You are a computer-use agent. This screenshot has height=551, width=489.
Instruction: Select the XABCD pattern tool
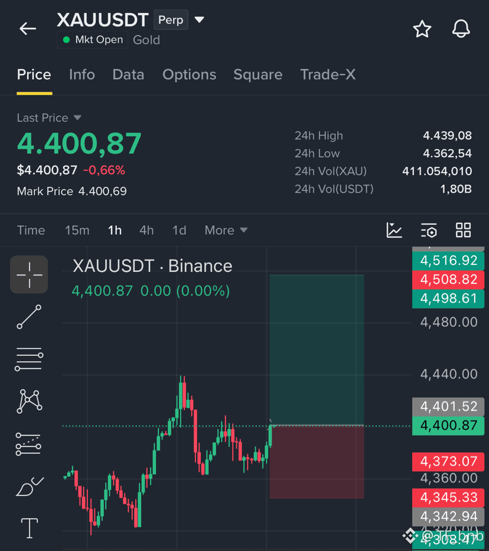pos(30,401)
